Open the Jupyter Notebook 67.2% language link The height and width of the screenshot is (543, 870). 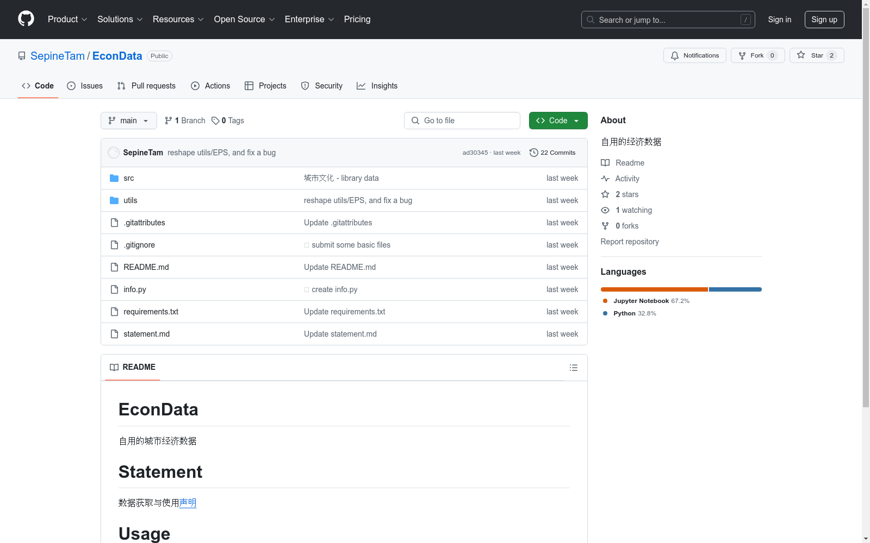click(x=646, y=301)
